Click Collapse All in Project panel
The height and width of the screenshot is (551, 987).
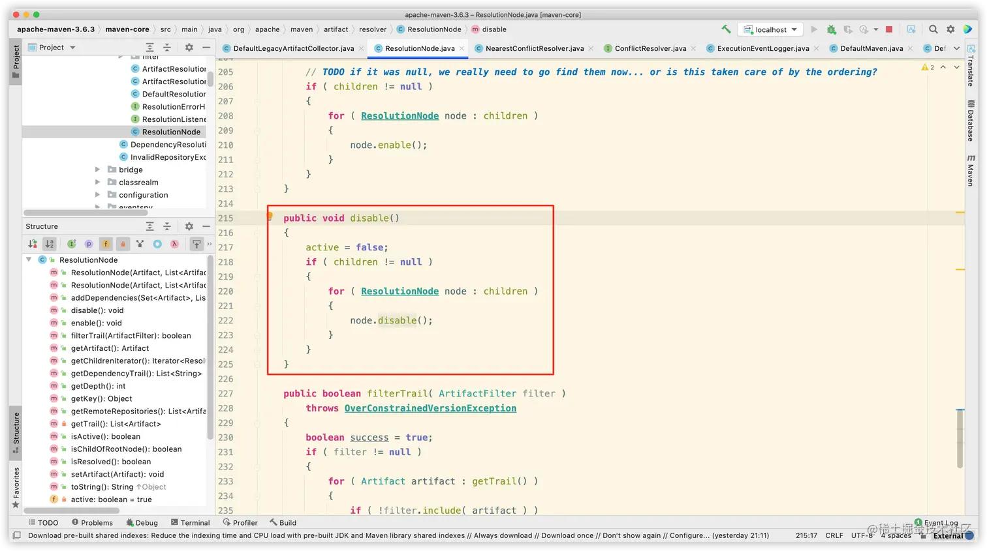(166, 48)
